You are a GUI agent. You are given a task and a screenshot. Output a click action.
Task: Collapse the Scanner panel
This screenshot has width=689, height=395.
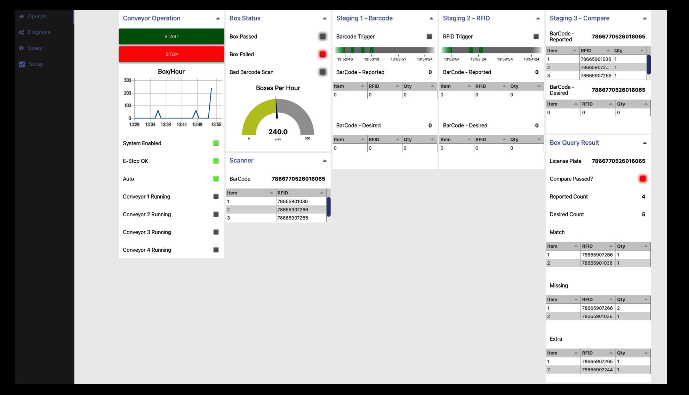coord(325,160)
